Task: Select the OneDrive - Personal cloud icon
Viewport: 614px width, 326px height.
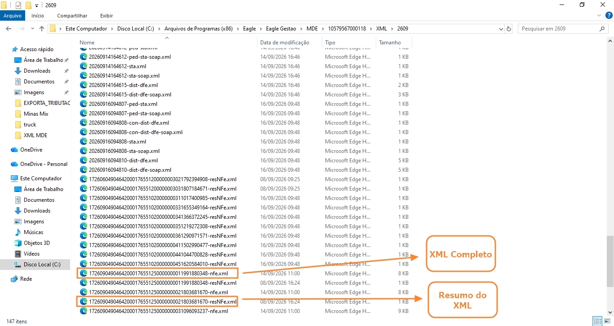Action: click(14, 164)
